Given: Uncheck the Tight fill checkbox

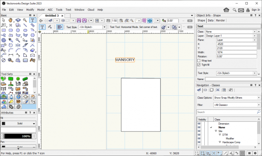Looking at the screenshot, I should pos(199,64).
